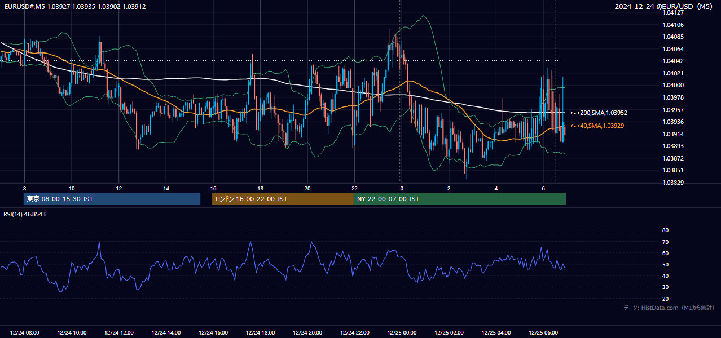Click the Tokyo 08:00-15:30 JST session bar
Viewport: 721px width, 338px height.
click(112, 199)
